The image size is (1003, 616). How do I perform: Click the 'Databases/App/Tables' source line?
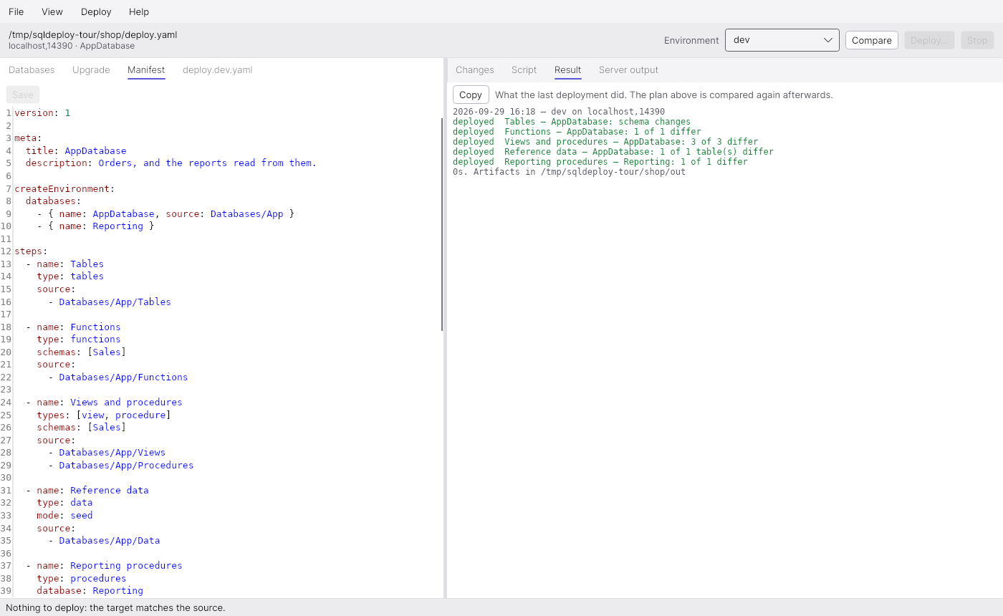110,302
